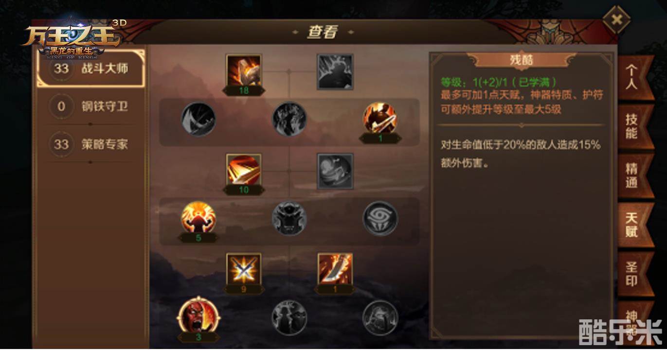
Task: Select the locked helmet armor talent icon
Action: coord(289,219)
